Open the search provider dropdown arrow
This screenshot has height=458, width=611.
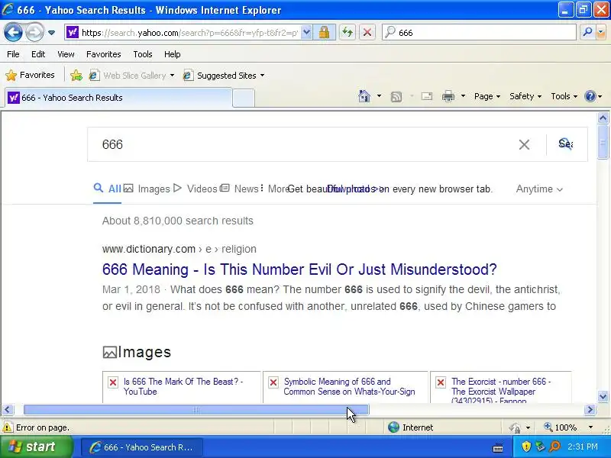click(601, 33)
